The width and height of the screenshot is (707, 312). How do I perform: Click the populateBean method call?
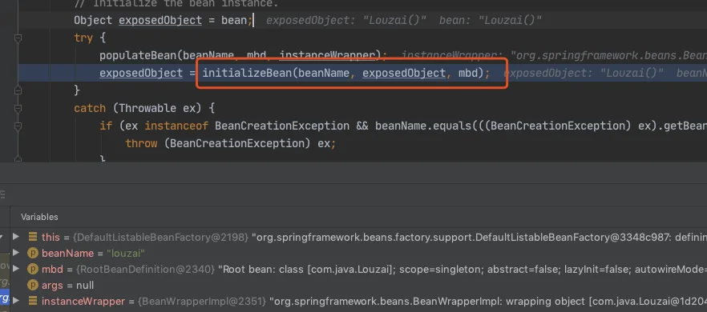[x=138, y=55]
